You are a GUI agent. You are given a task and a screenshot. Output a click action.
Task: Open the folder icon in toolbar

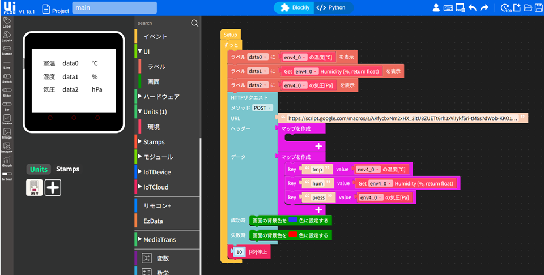pyautogui.click(x=528, y=8)
